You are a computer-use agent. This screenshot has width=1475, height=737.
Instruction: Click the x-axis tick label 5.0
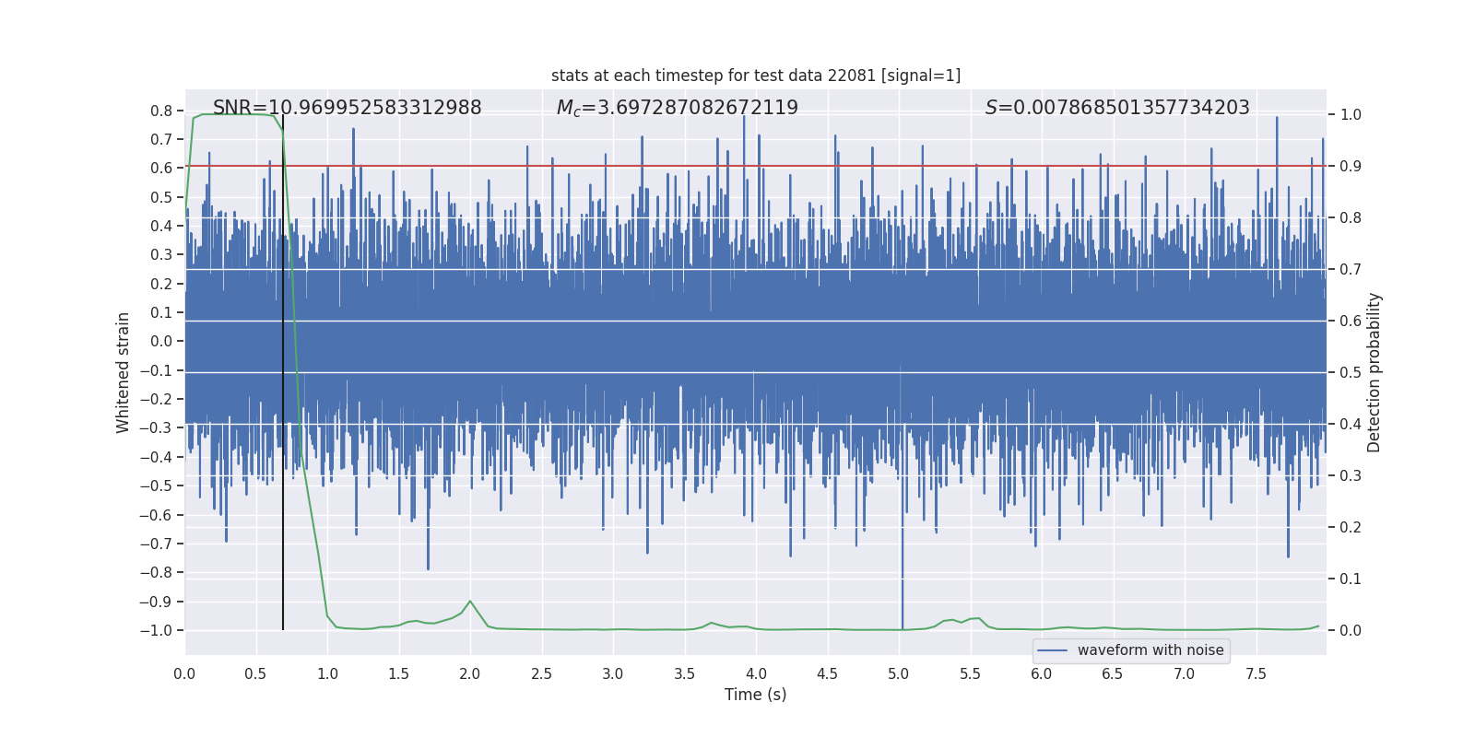[899, 674]
